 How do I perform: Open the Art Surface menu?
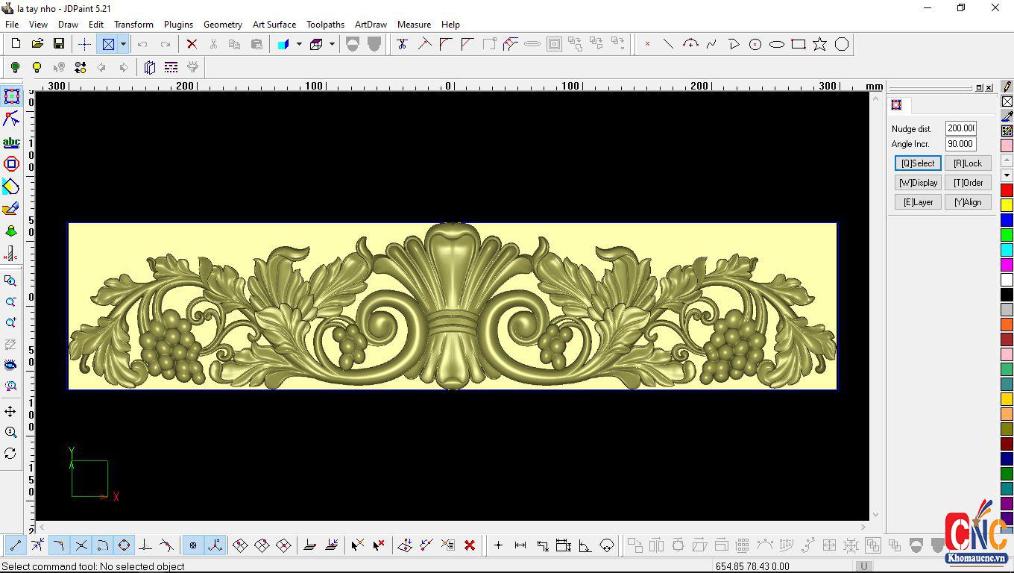coord(274,25)
